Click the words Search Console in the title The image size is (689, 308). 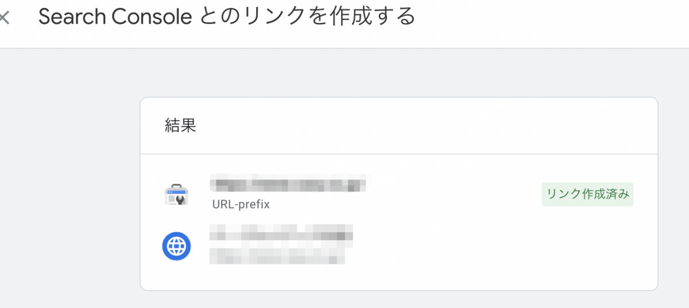pyautogui.click(x=115, y=17)
